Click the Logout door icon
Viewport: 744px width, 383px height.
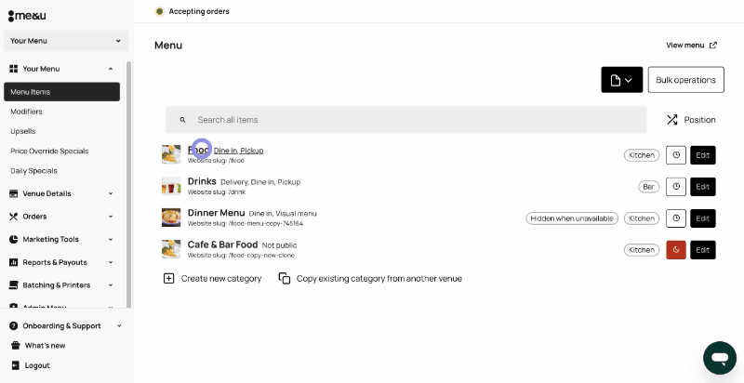point(15,365)
